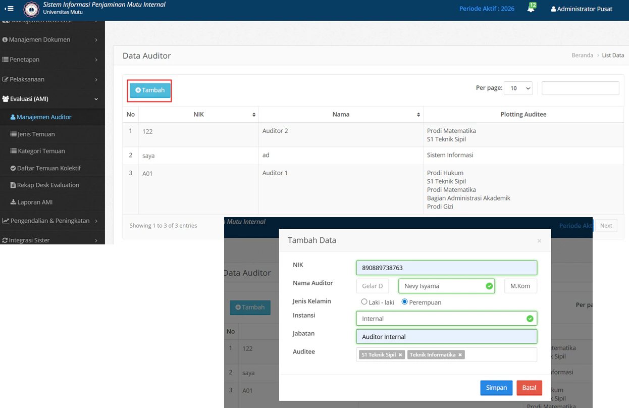The image size is (629, 408).
Task: Click the name cell Auditor 2
Action: tap(275, 131)
